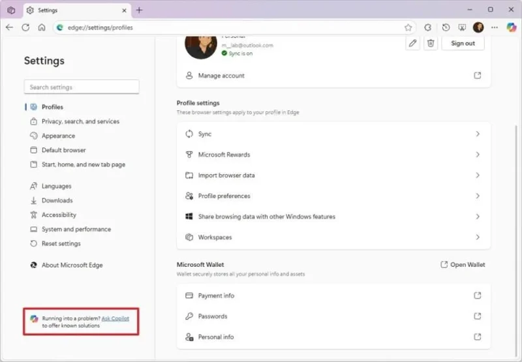Expand Sync with its chevron
Viewport: 522px width, 362px height.
[478, 134]
